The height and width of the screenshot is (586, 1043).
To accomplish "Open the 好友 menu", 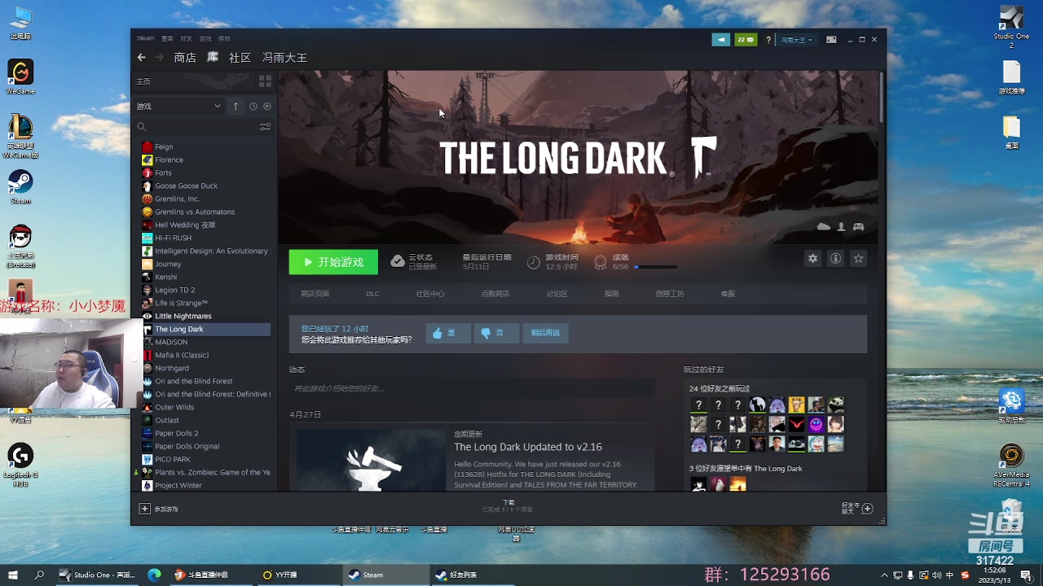I will (x=186, y=38).
